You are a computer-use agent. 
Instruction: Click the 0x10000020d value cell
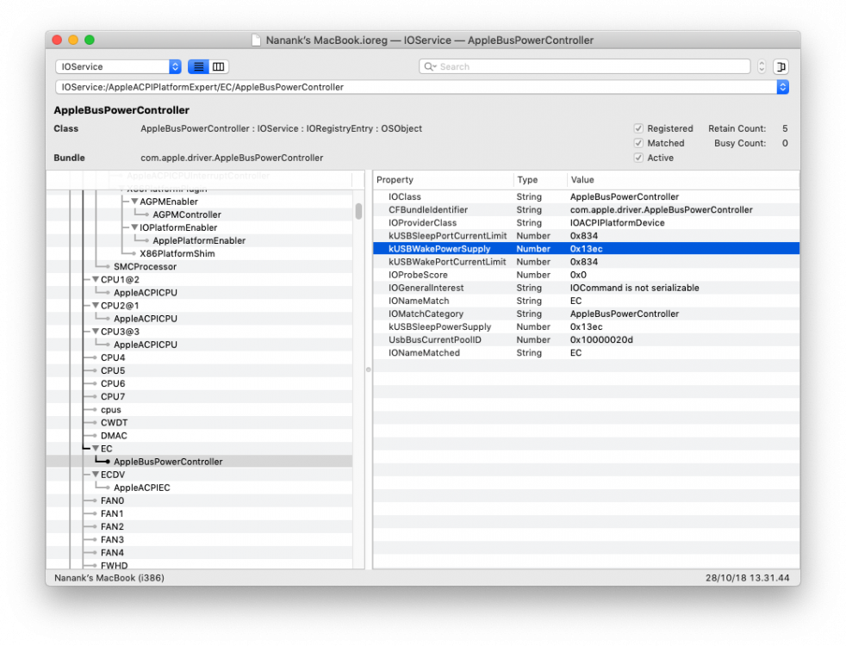click(x=601, y=339)
